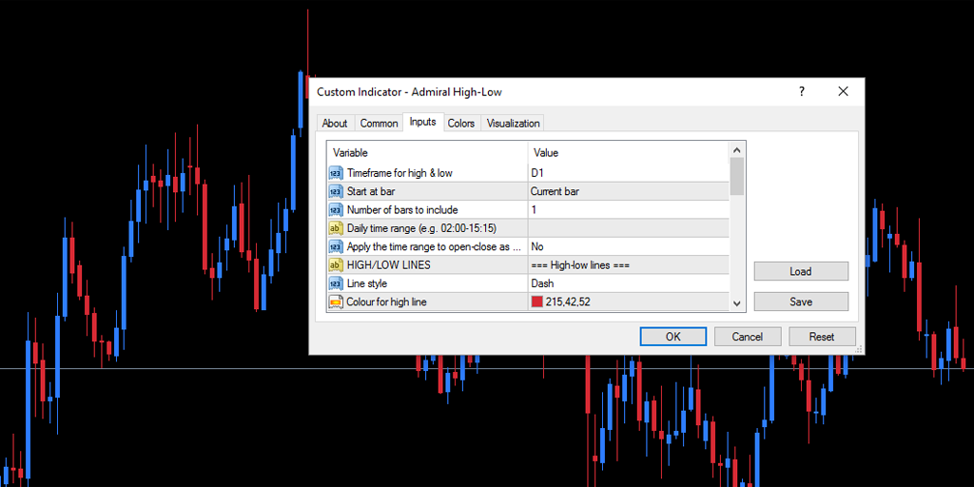Click the 'HIGH/LOW LINES' variable label
Screen dimensions: 974x487
tap(388, 265)
